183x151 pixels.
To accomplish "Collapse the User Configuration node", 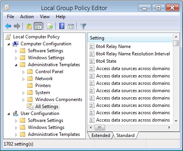I will tap(9, 114).
